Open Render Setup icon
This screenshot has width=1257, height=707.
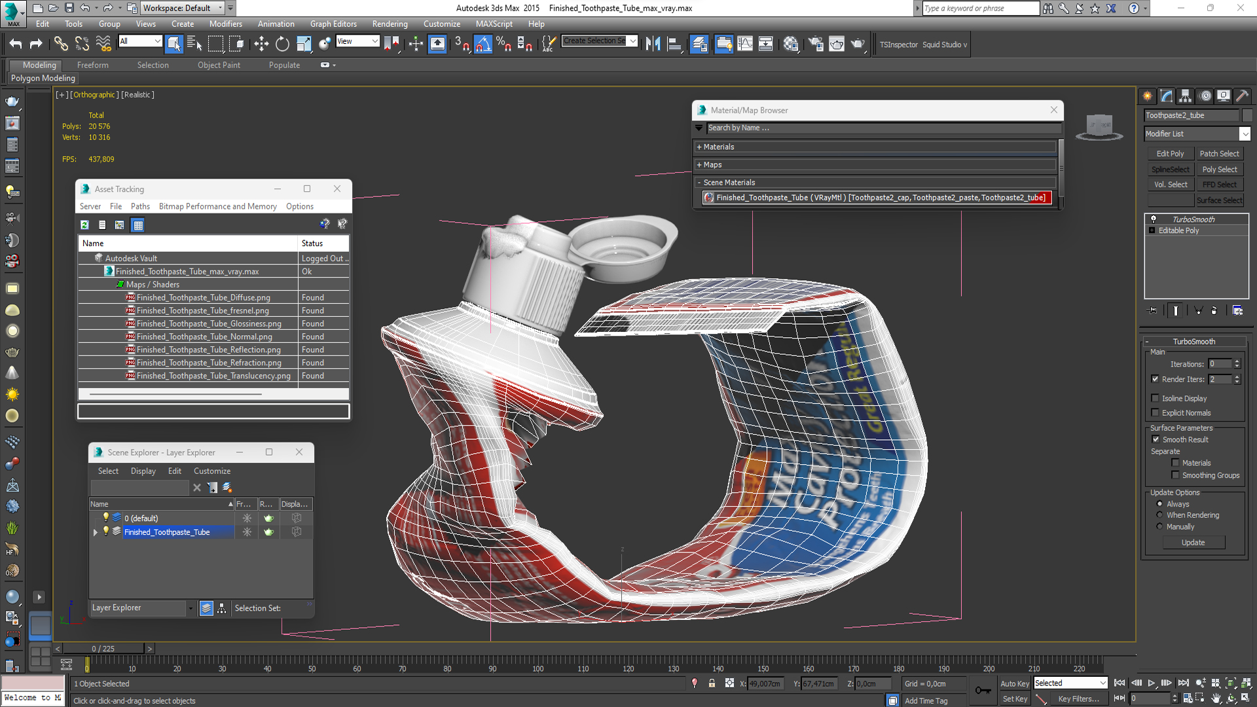pos(815,44)
